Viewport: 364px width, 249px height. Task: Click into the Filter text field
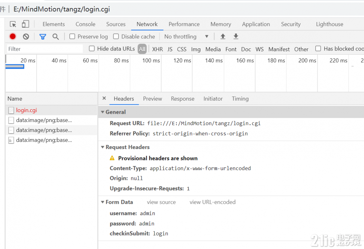click(45, 49)
